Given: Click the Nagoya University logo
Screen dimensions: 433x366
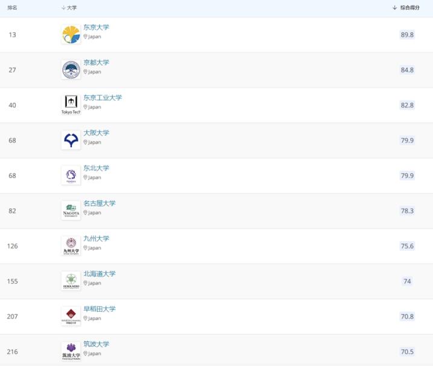Looking at the screenshot, I should tap(71, 210).
